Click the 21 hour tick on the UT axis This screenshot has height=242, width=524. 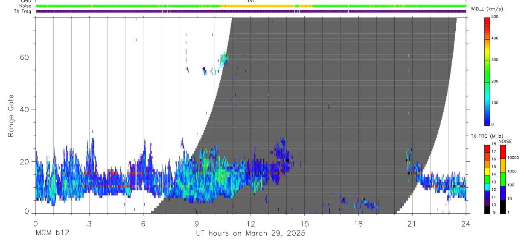pos(412,223)
